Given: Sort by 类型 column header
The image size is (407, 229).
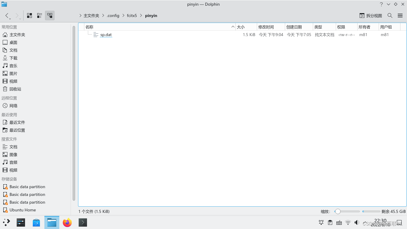Looking at the screenshot, I should tap(324, 27).
